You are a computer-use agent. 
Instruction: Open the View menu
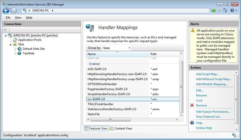pyautogui.click(x=18, y=18)
